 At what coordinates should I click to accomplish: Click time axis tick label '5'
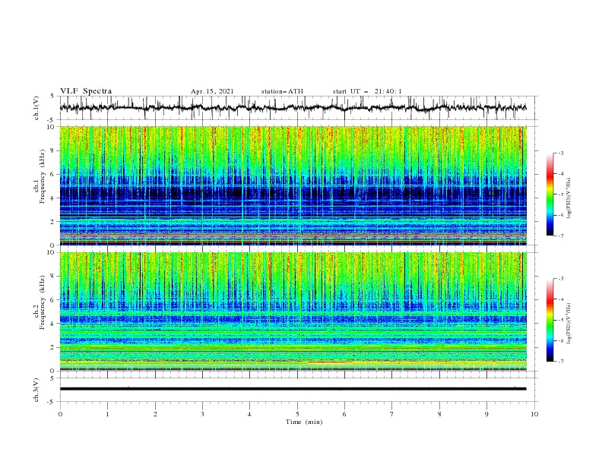coord(297,414)
